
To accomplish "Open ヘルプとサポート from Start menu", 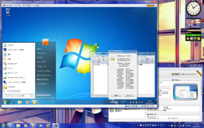I will click(x=43, y=84).
